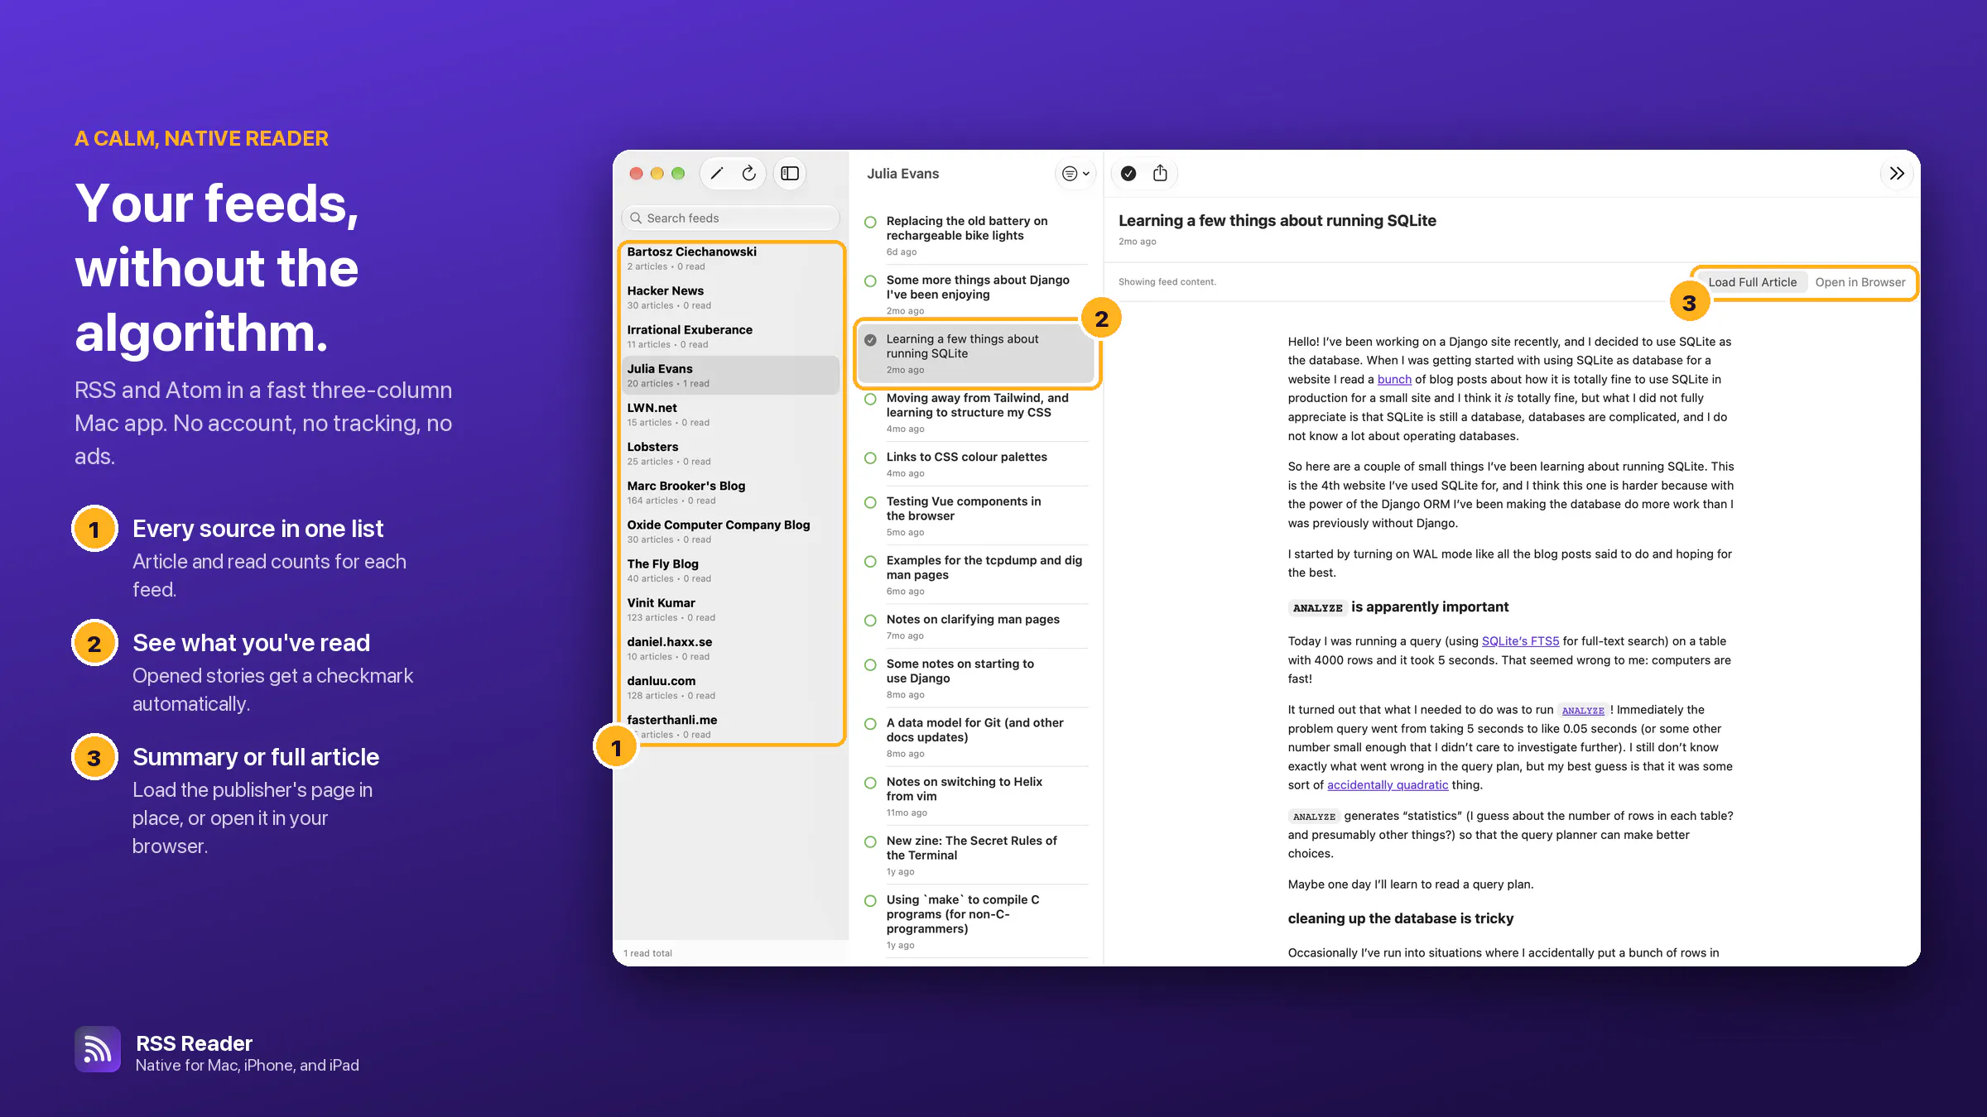Image resolution: width=1987 pixels, height=1117 pixels.
Task: Click the RSS Reader app logo
Action: point(98,1049)
